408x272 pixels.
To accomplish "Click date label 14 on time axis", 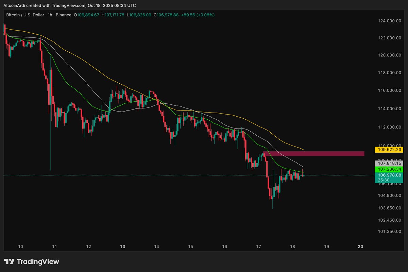I will tap(157, 247).
